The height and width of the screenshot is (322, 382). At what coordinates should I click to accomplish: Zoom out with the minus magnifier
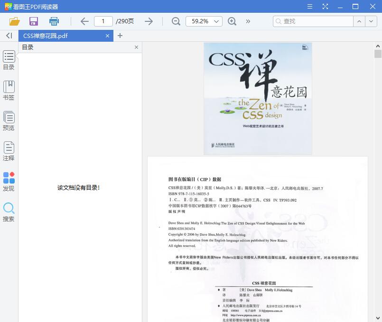point(176,21)
